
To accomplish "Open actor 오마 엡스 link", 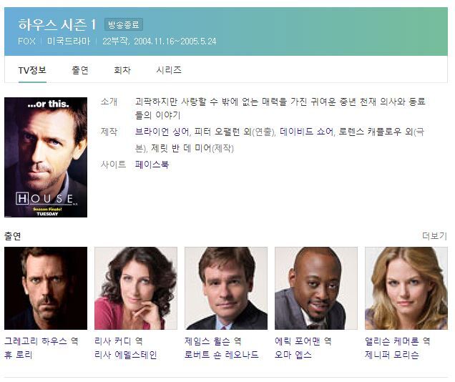I will coord(293,355).
